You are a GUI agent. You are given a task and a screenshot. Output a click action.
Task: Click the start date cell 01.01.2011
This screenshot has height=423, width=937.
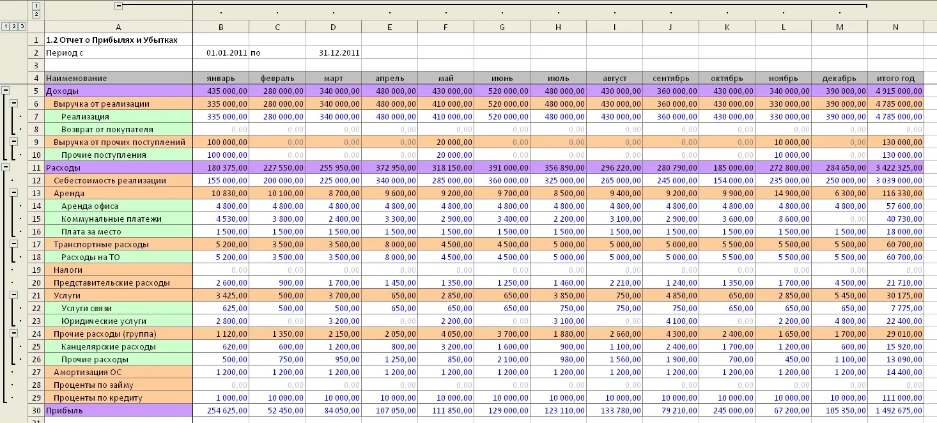(x=221, y=52)
